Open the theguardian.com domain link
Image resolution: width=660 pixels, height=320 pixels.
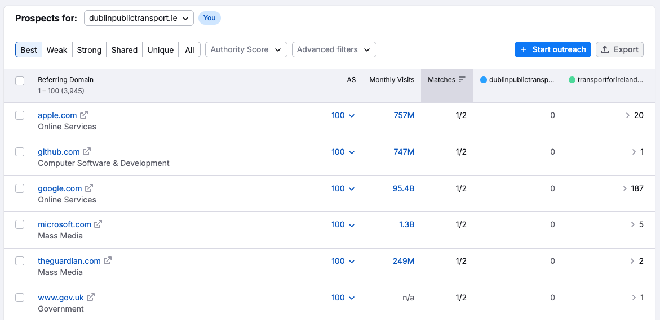pos(69,261)
